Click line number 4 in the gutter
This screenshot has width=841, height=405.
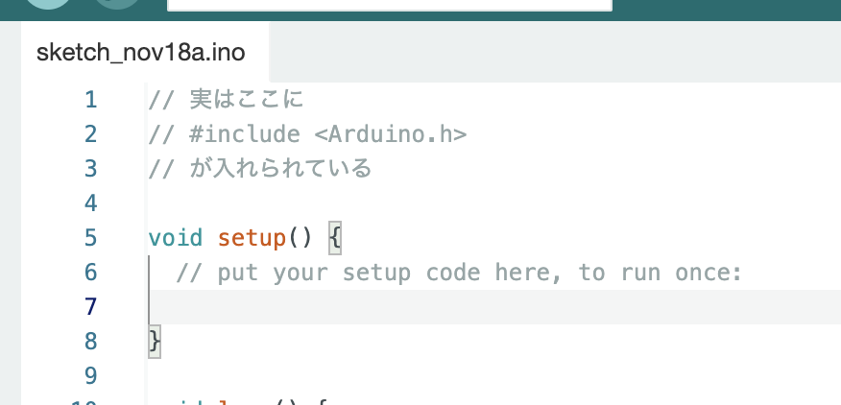click(90, 203)
